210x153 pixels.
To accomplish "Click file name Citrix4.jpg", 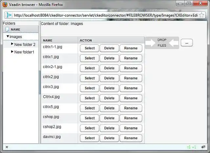I will click(x=51, y=97).
